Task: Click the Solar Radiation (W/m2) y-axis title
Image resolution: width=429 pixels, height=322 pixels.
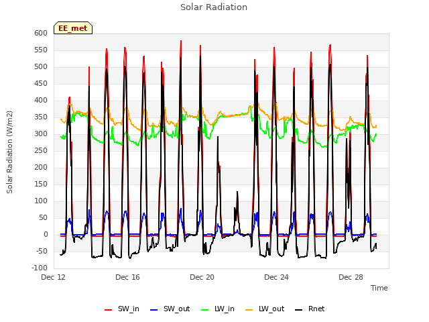Action: tap(9, 152)
